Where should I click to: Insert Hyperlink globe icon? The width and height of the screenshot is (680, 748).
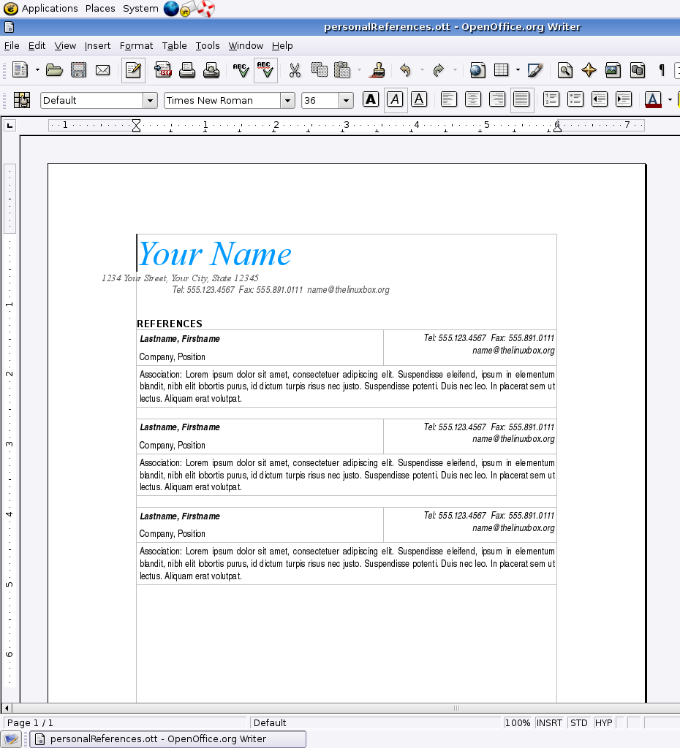477,70
